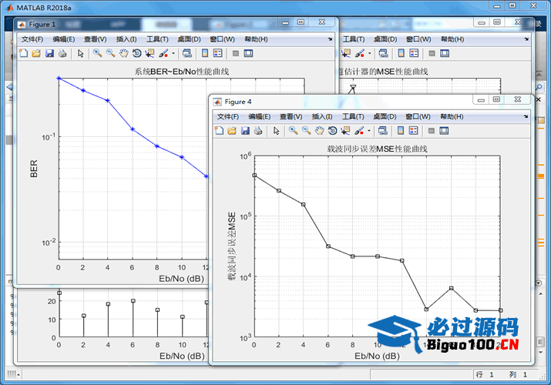This screenshot has height=385, width=551.
Task: Click dock arrow in Figure 4 menu bar
Action: (x=526, y=116)
